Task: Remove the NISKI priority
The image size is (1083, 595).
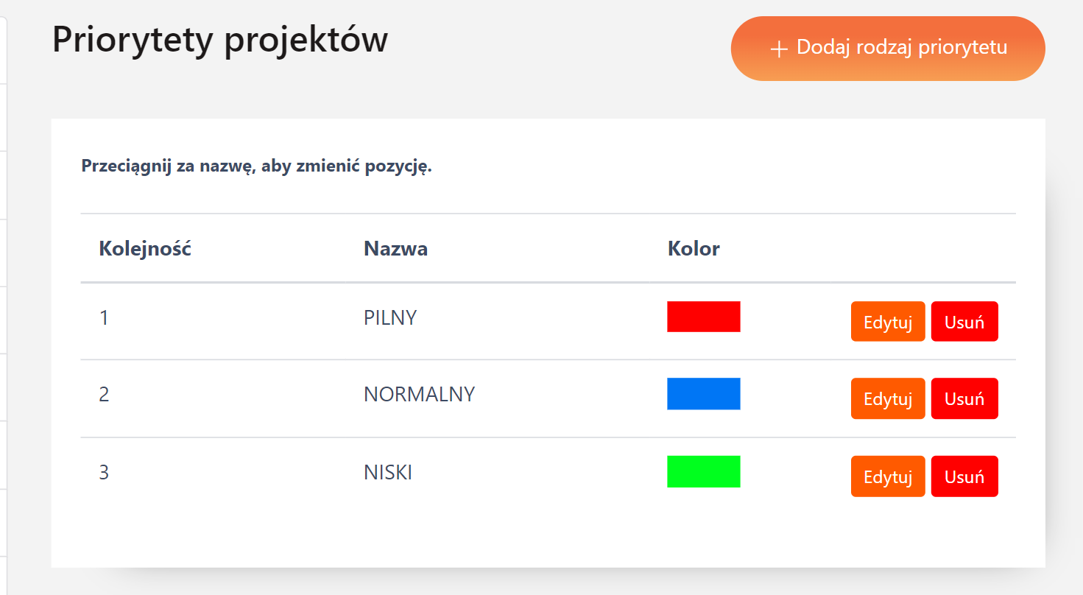Action: coord(964,476)
